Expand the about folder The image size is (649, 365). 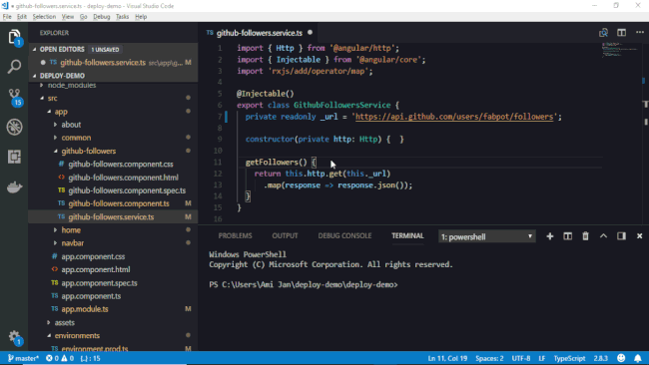71,125
